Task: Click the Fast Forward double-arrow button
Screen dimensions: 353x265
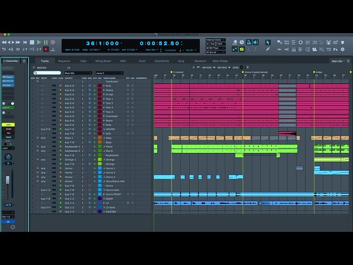Action: 18,42
